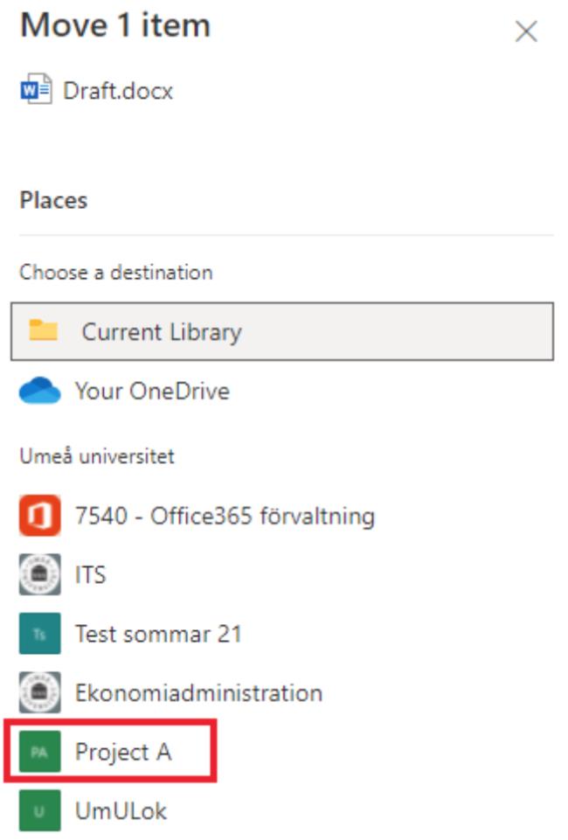
Task: Click the ITS university seal icon
Action: pyautogui.click(x=39, y=575)
